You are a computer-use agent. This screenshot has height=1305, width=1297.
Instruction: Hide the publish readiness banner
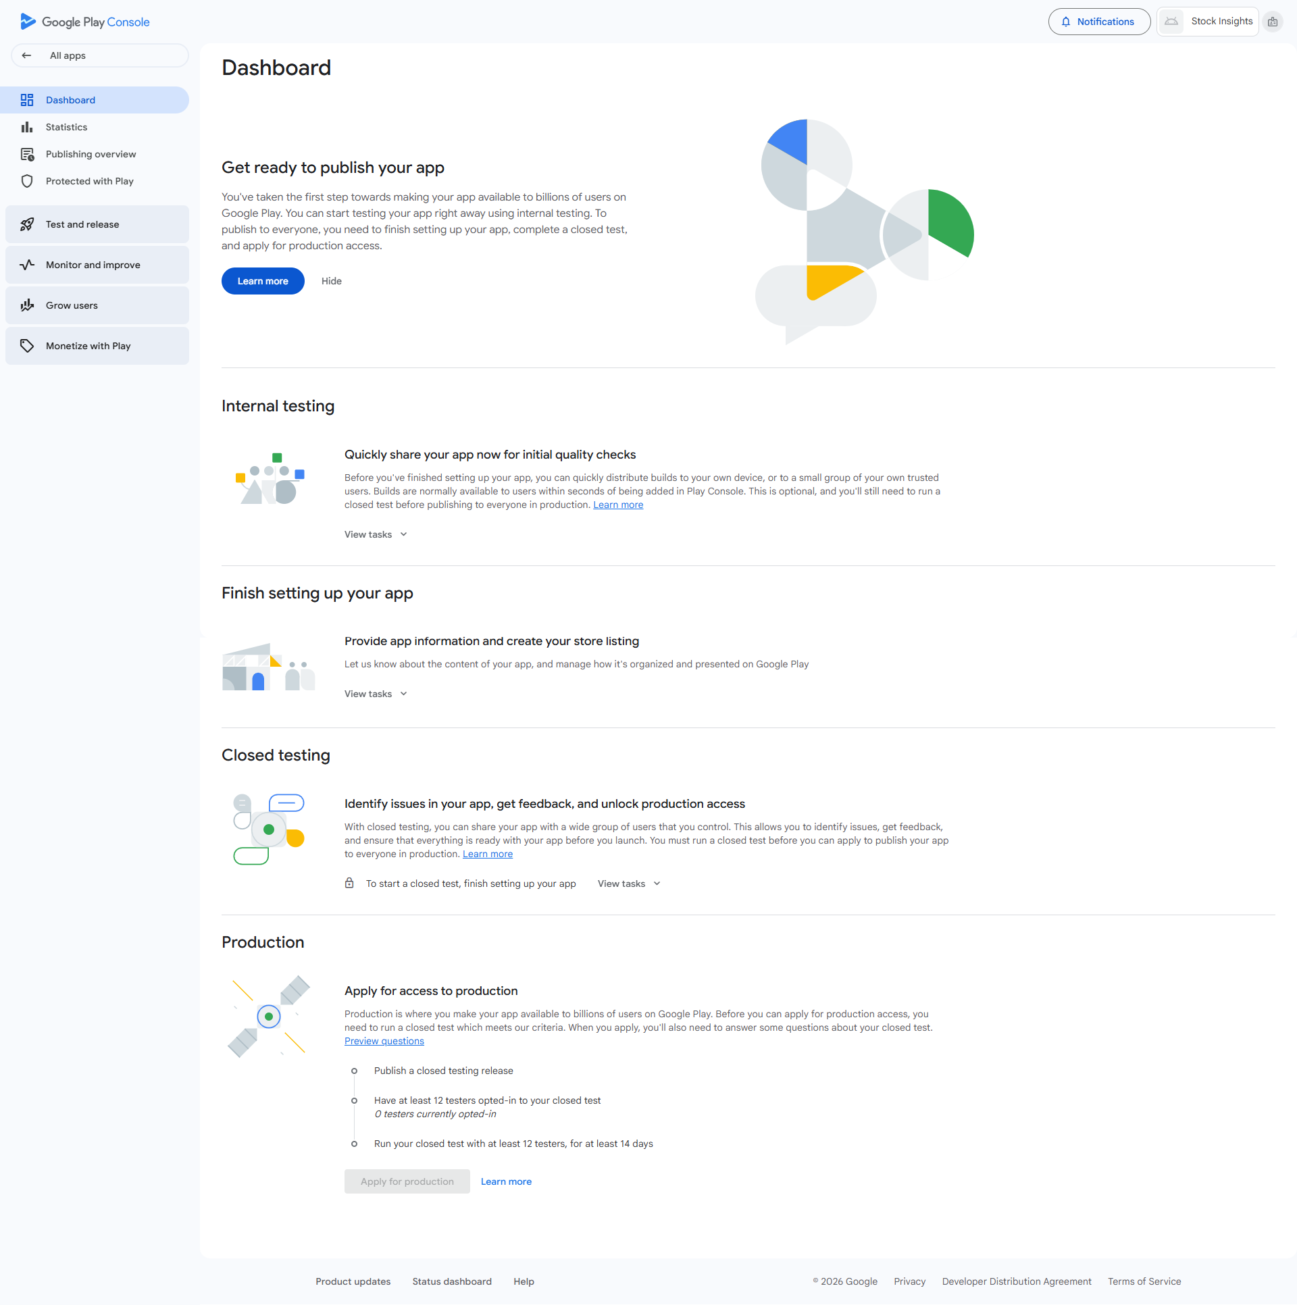332,281
